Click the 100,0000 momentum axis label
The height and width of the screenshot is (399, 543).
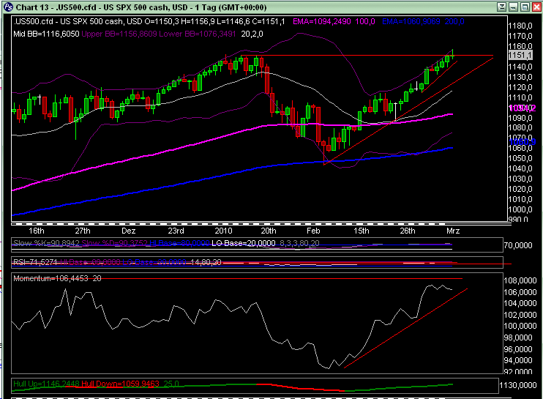click(520, 326)
